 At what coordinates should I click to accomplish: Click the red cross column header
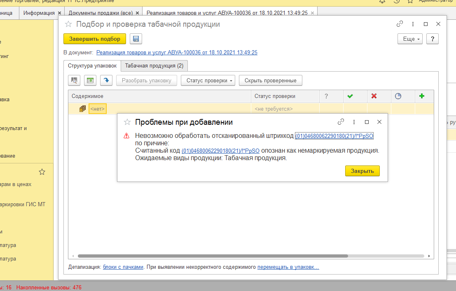click(x=374, y=96)
